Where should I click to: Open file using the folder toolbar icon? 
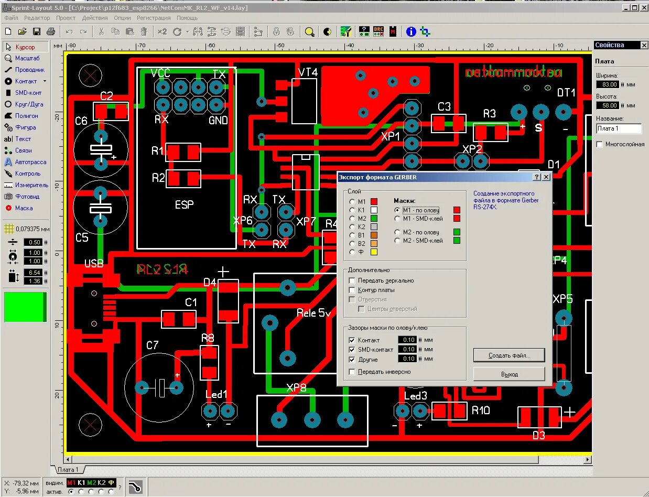(22, 32)
